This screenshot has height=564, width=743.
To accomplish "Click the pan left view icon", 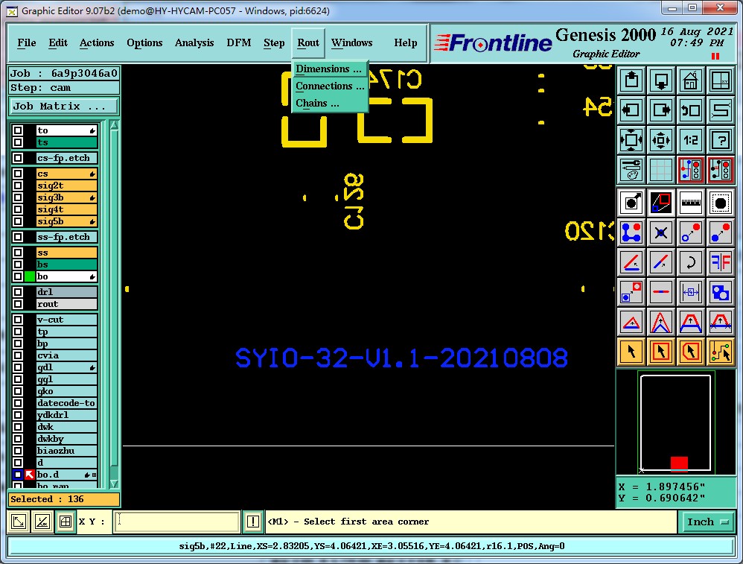I will 631,110.
